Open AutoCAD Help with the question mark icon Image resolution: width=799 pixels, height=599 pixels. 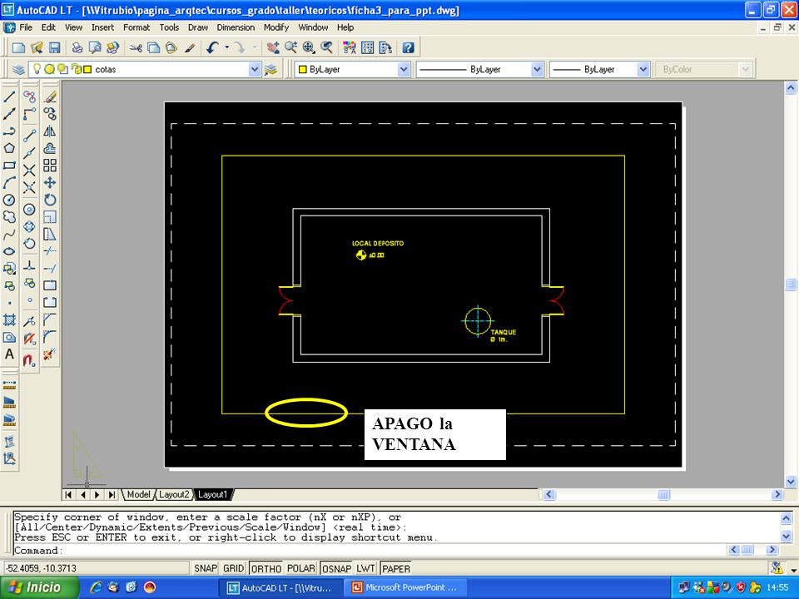pyautogui.click(x=408, y=48)
